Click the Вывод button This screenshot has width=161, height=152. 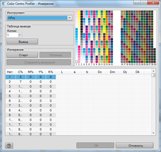pyautogui.click(x=22, y=42)
